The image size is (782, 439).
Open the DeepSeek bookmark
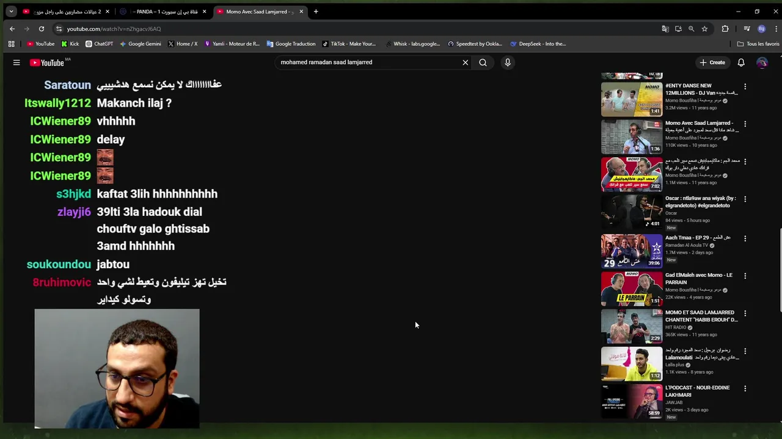coord(538,44)
